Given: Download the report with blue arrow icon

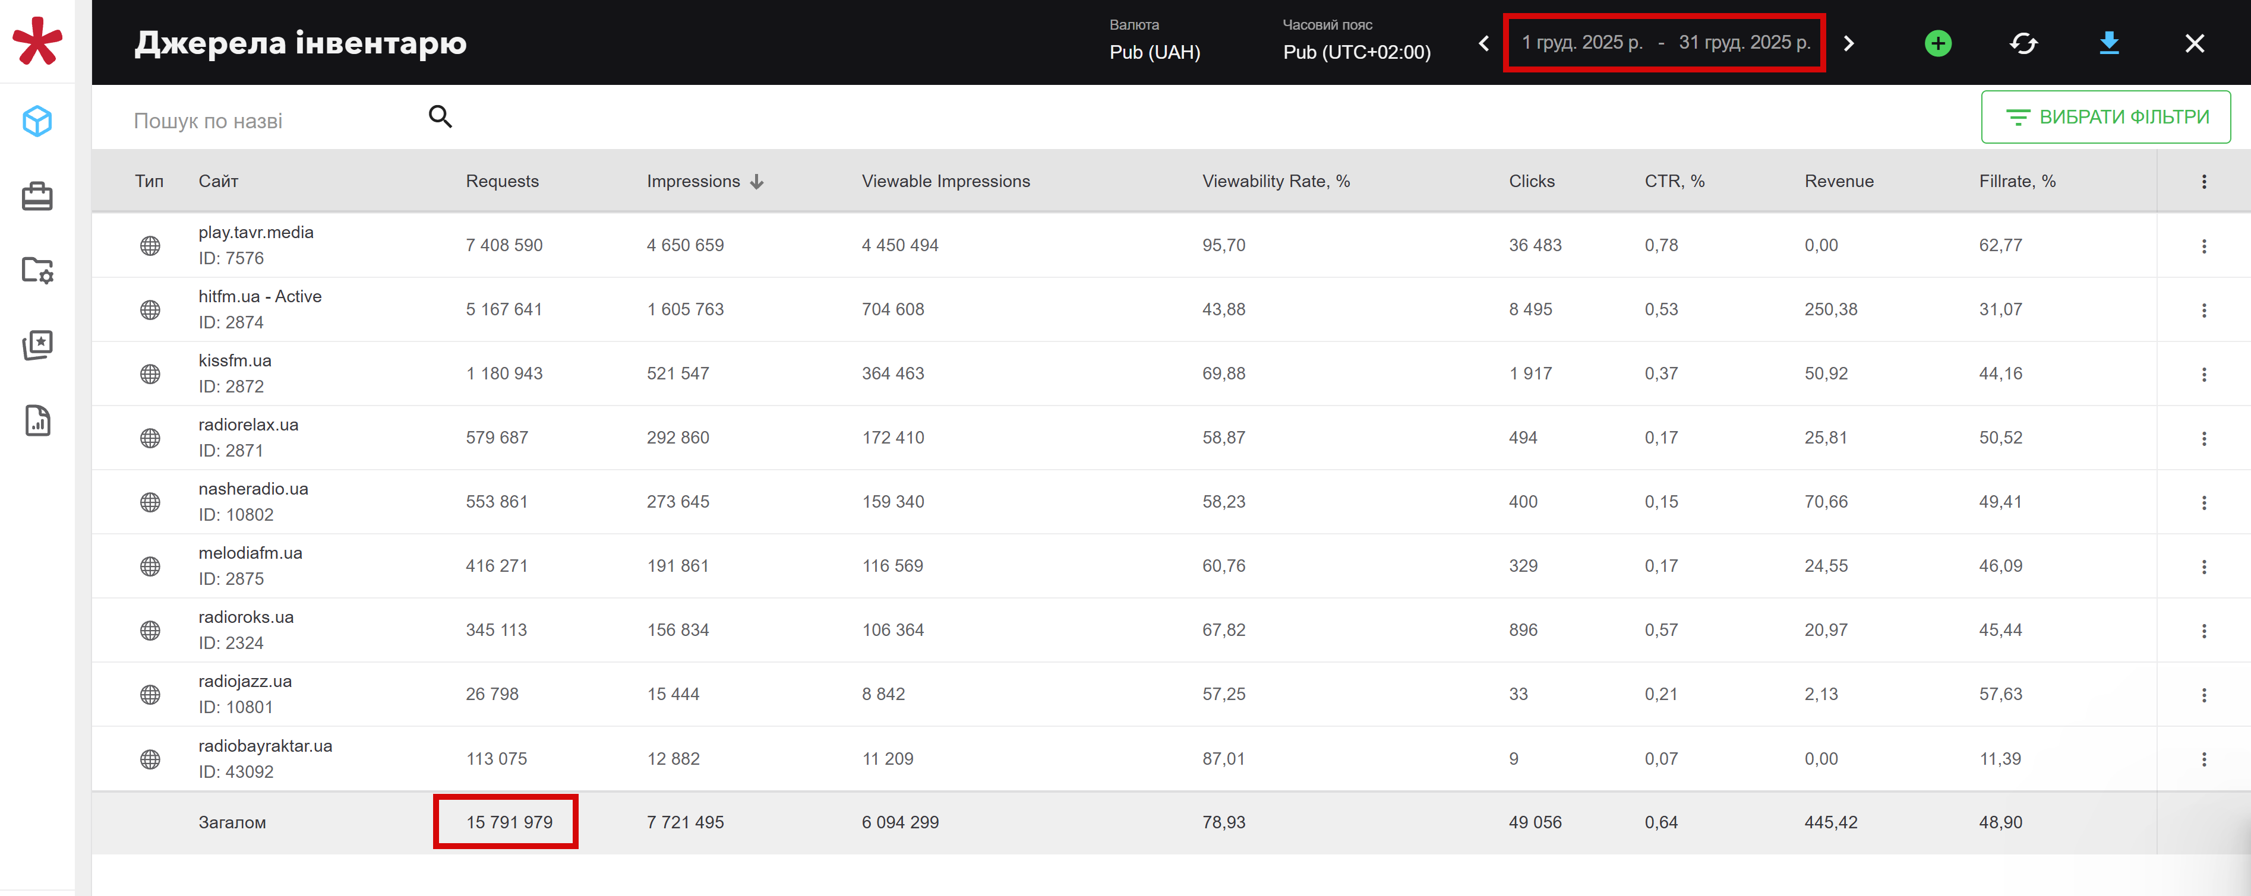Looking at the screenshot, I should click(x=2108, y=43).
